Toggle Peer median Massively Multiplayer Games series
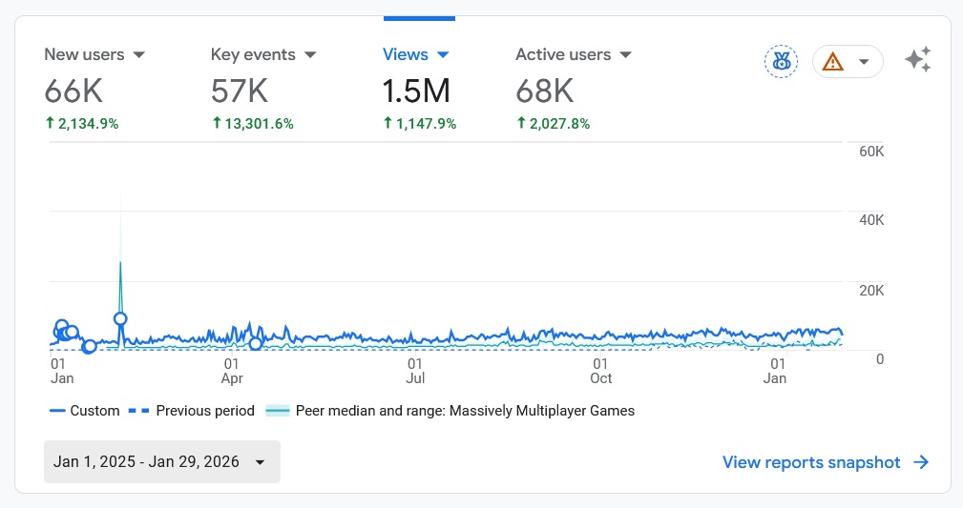The width and height of the screenshot is (963, 508). 464,411
